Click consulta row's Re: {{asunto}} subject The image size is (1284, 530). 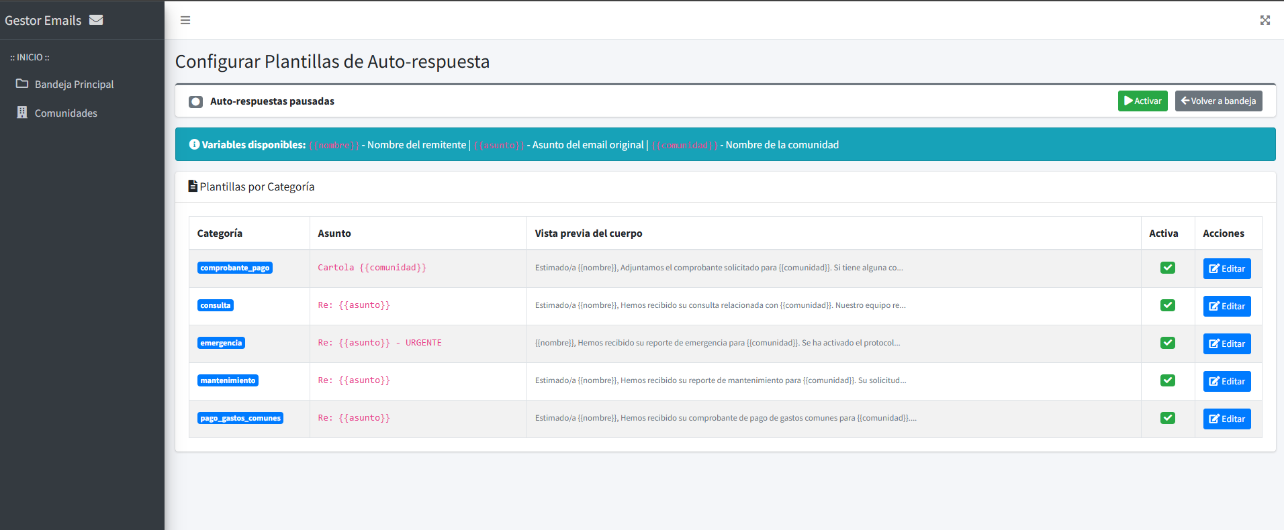(354, 305)
